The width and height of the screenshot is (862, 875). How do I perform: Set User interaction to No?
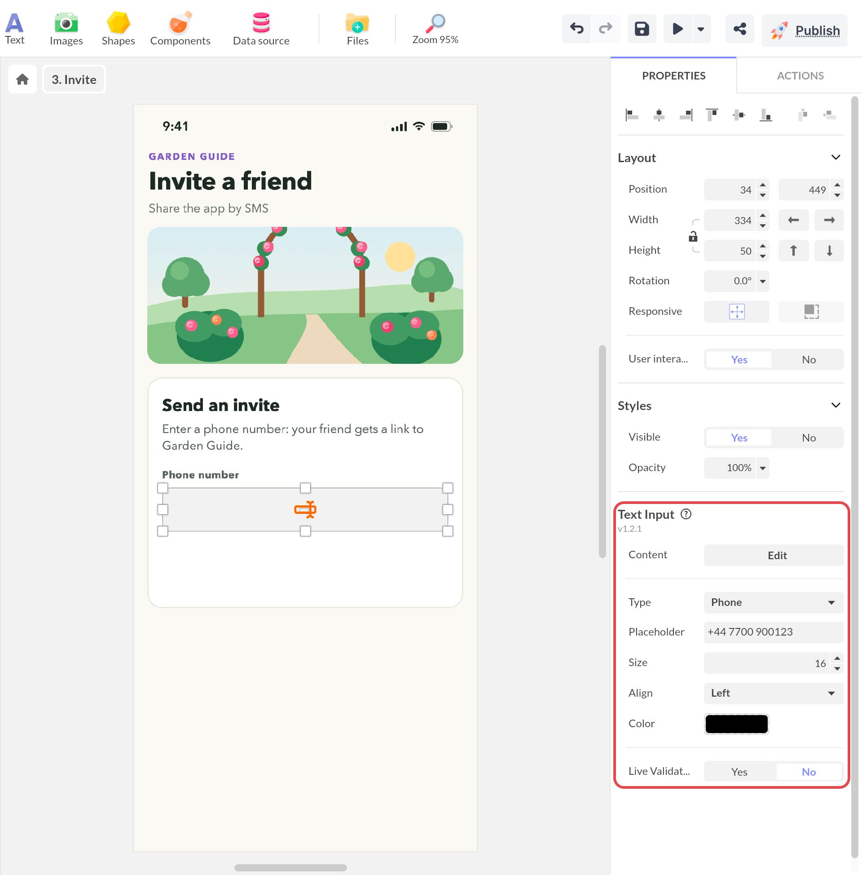pos(809,359)
